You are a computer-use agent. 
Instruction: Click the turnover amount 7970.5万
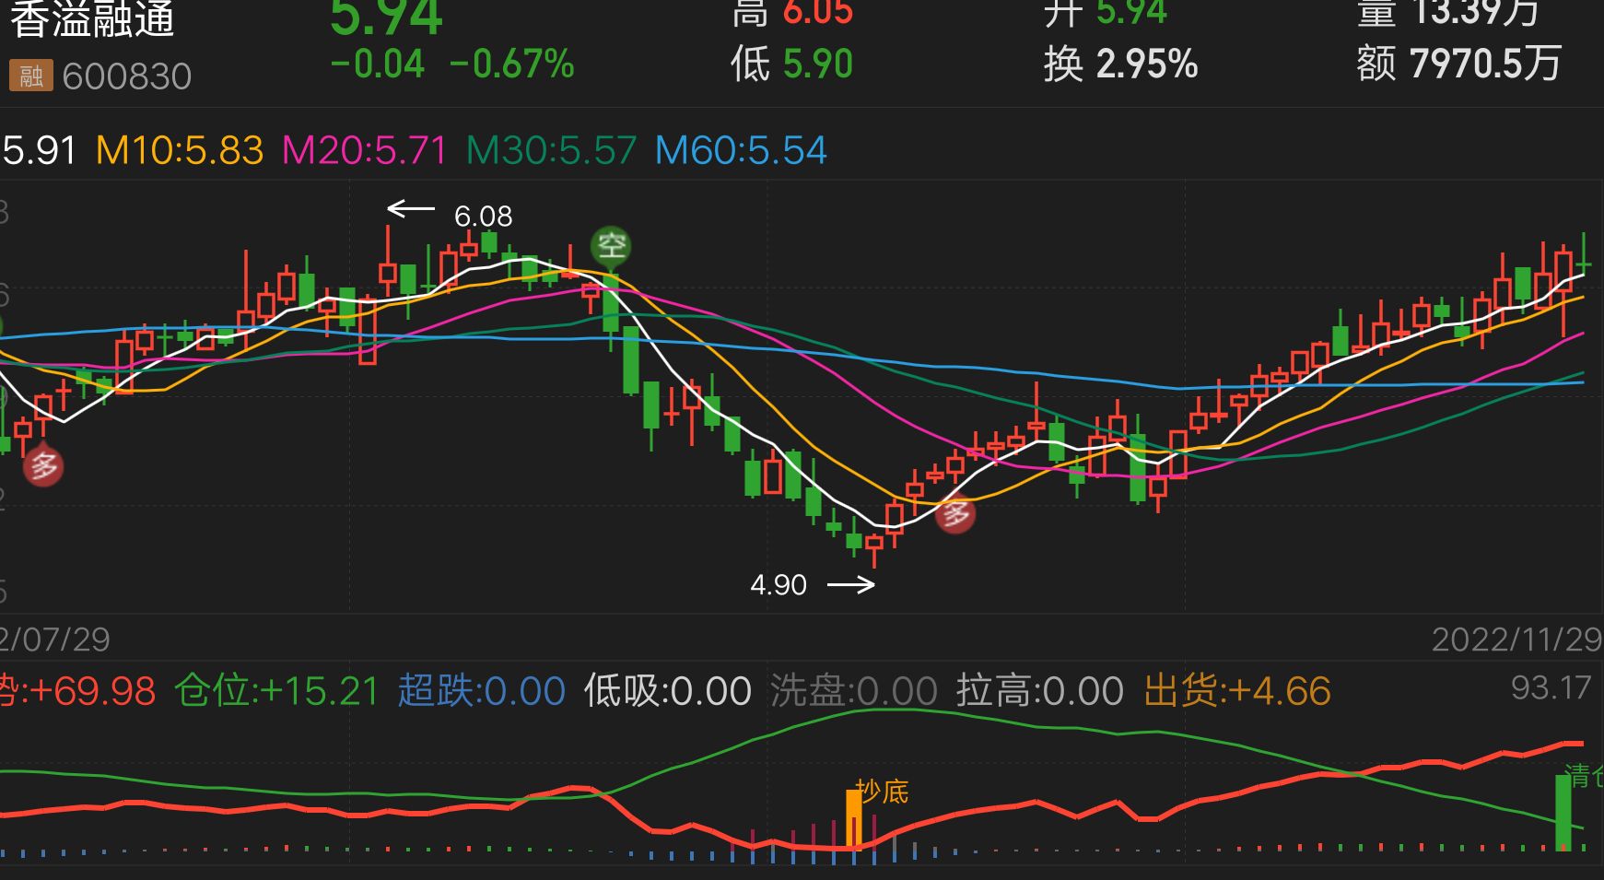tap(1485, 65)
